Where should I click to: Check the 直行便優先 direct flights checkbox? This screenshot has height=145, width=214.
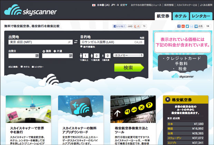(81, 47)
